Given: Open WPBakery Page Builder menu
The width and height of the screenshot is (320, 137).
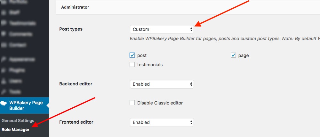Looking at the screenshot, I should click(x=26, y=105).
